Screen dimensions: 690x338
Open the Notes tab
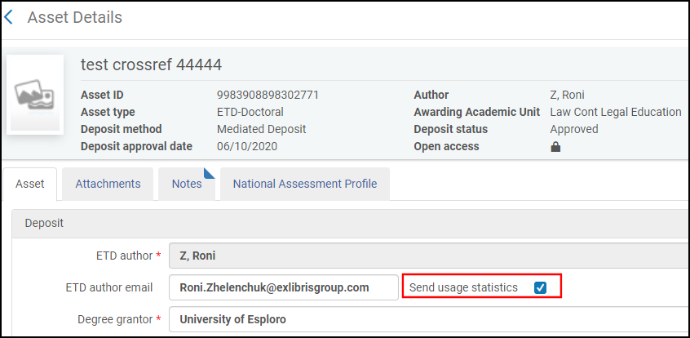186,184
